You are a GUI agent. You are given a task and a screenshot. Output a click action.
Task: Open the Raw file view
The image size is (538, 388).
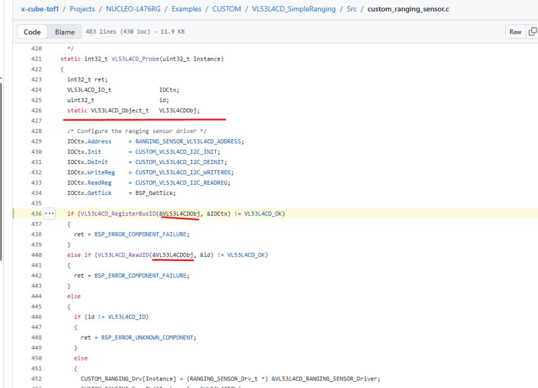515,32
